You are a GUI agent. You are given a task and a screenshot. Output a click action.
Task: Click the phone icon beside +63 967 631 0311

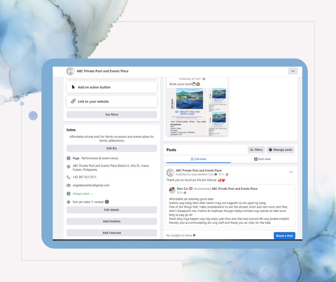69,177
